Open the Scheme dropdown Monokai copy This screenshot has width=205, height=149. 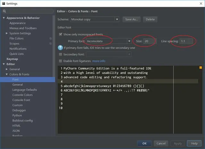[95, 19]
